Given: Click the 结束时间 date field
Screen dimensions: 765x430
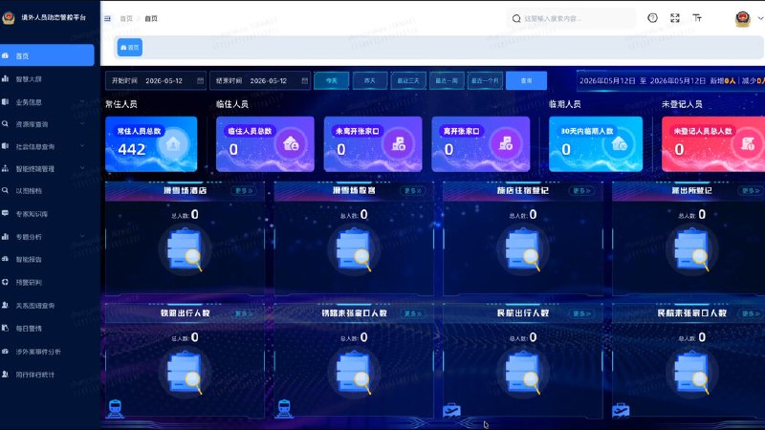Looking at the screenshot, I should 260,81.
